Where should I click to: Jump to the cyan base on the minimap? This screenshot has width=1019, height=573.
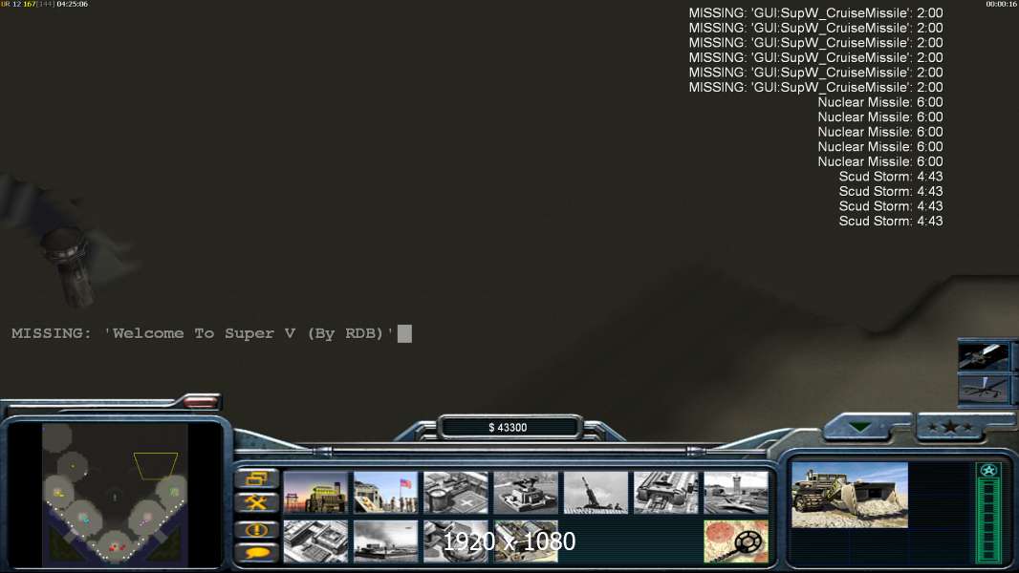pos(83,518)
